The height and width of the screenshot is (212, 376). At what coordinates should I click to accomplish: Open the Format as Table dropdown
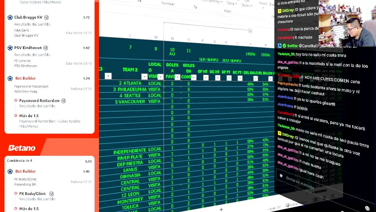(x=232, y=3)
